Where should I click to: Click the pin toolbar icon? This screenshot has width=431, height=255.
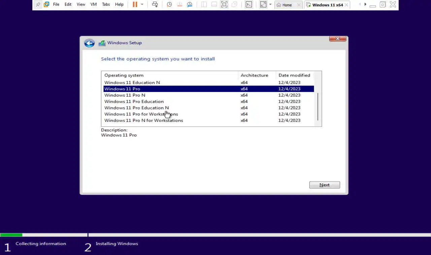point(38,5)
